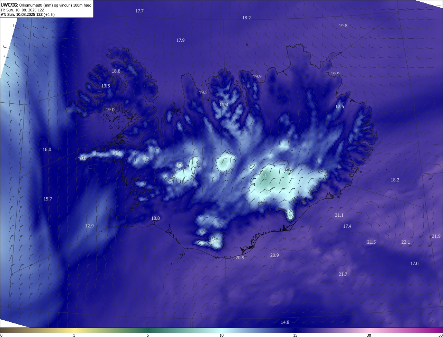
Task: Click the 17.0 value on the map
Action: pyautogui.click(x=414, y=264)
